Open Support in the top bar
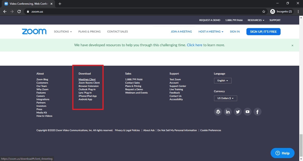This screenshot has height=161, width=303. click(x=275, y=20)
